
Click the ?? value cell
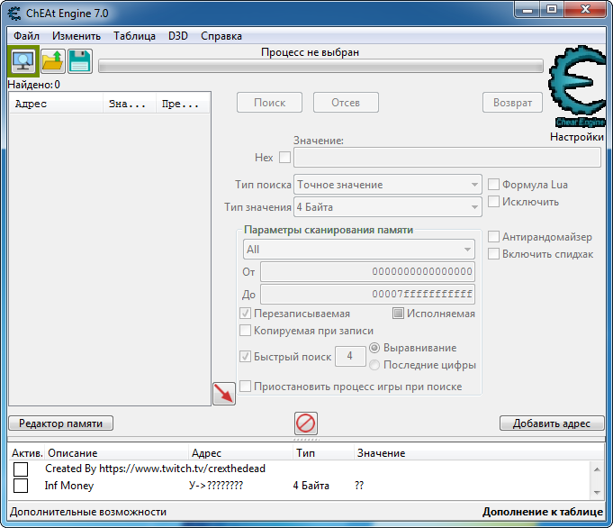click(x=359, y=486)
